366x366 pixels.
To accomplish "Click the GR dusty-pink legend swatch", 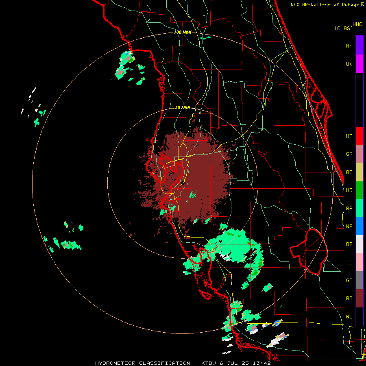I will [x=359, y=154].
